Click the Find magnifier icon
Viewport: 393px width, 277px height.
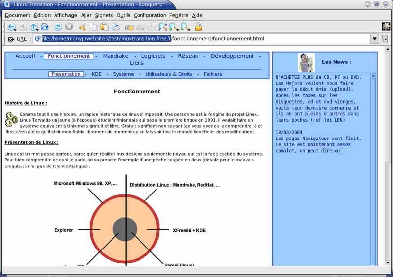click(x=163, y=27)
